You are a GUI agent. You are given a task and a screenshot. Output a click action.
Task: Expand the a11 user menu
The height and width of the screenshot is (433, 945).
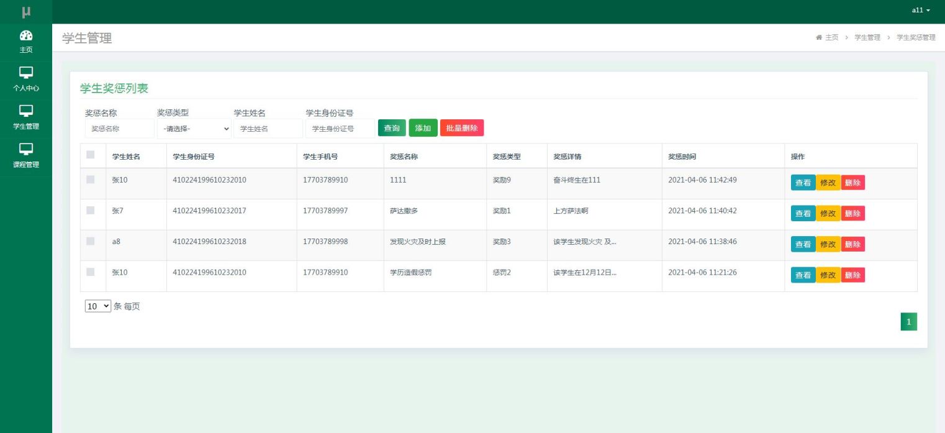click(921, 11)
